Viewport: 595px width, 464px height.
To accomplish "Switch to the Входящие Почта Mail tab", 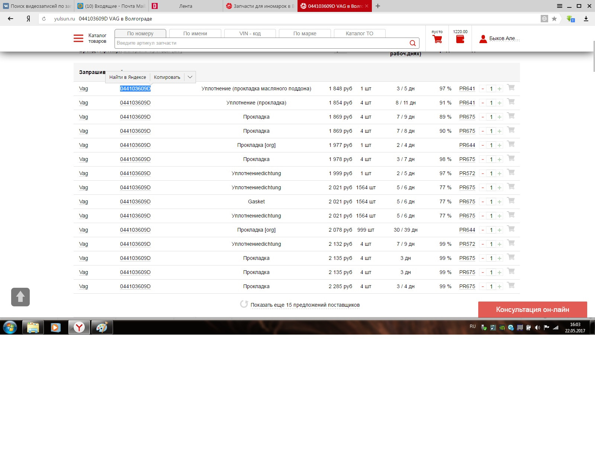I will (x=112, y=6).
